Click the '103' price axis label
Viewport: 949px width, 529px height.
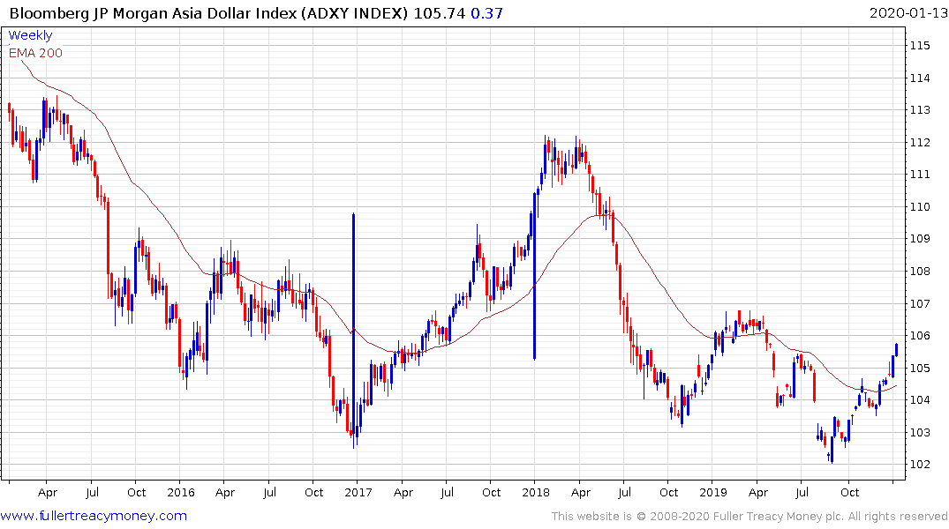(x=920, y=432)
